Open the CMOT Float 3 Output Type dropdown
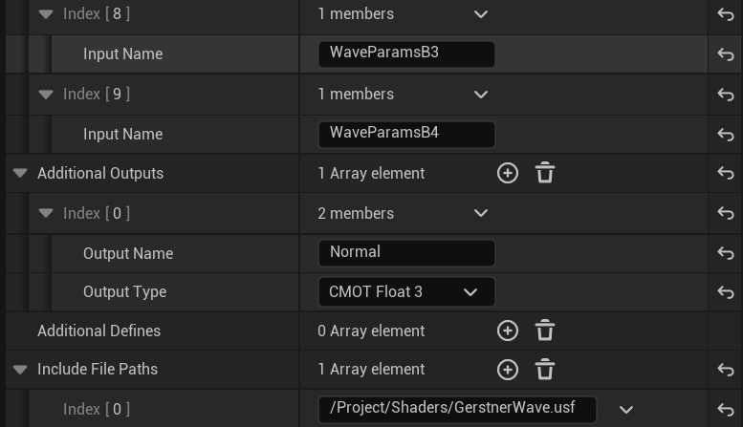The image size is (743, 427). [x=406, y=292]
